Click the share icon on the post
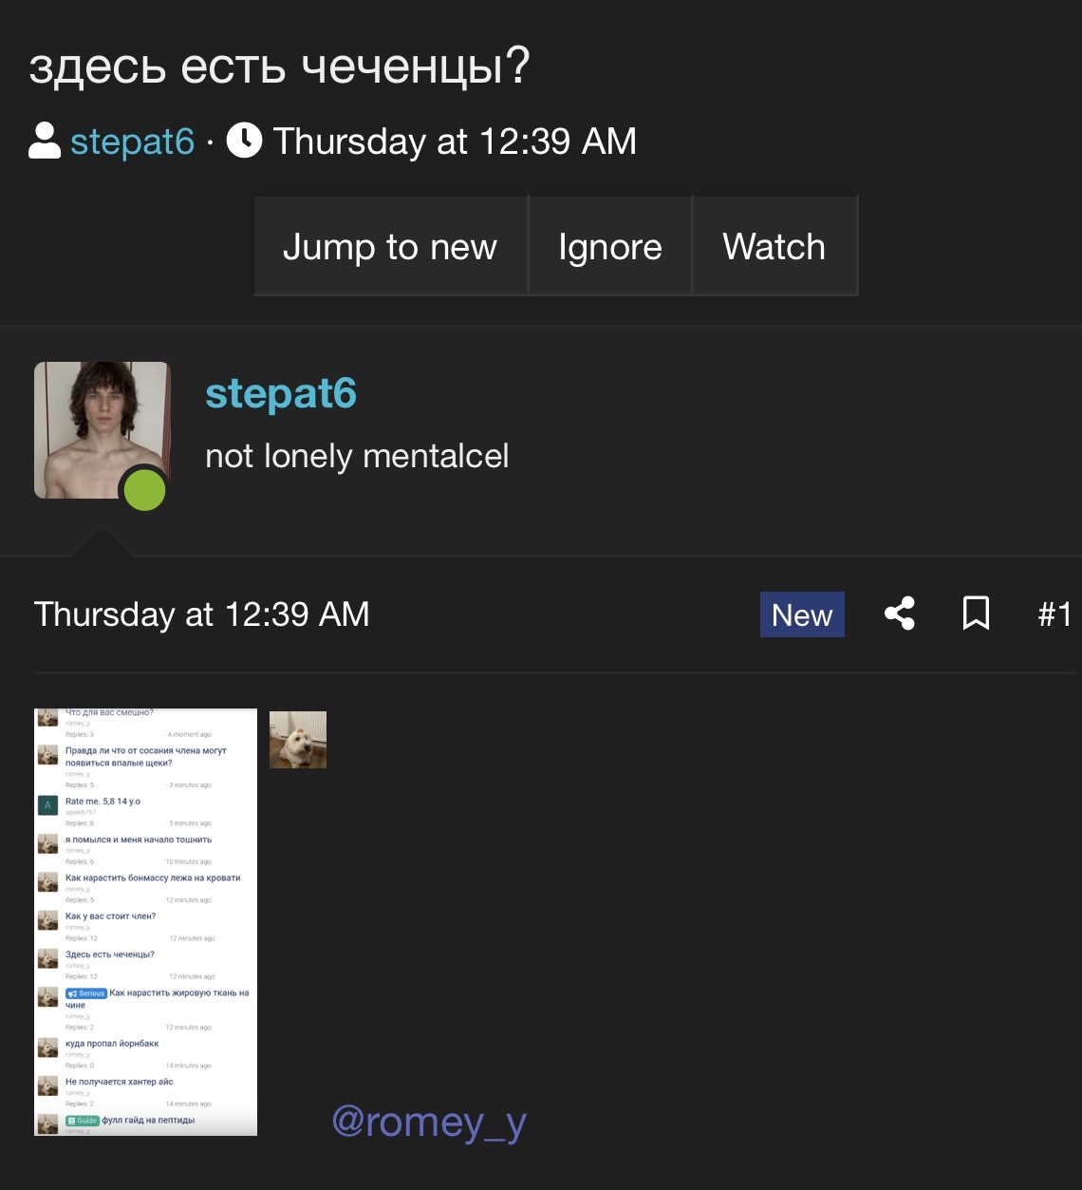Image resolution: width=1082 pixels, height=1190 pixels. [x=899, y=614]
